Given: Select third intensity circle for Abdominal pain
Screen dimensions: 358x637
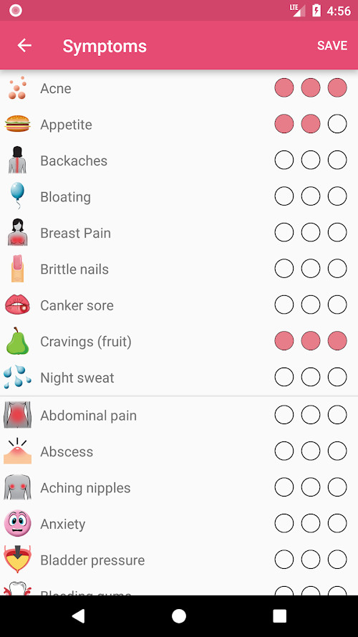Looking at the screenshot, I should [337, 415].
